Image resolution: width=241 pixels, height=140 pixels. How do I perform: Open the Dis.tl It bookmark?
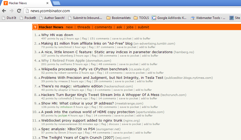tap(9, 18)
